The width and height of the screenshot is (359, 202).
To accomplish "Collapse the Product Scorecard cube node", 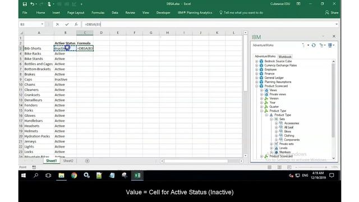I will point(257,86).
